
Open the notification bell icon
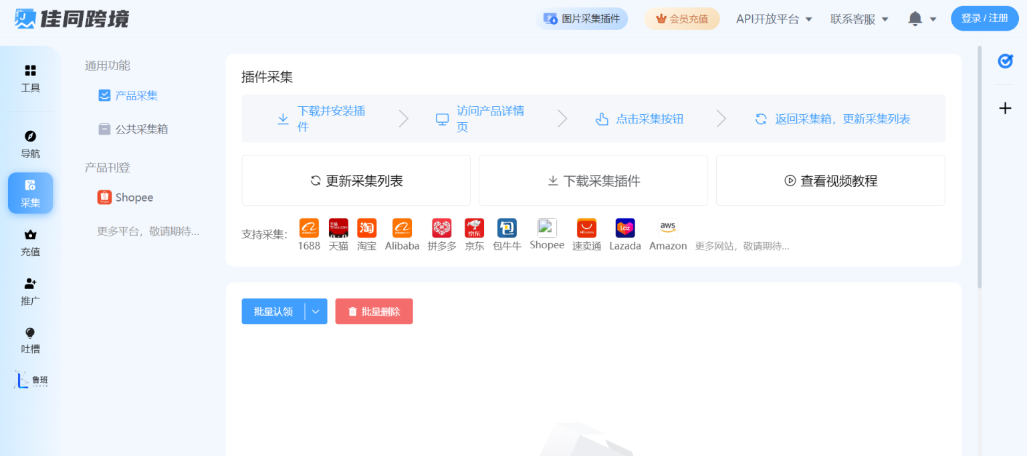coord(915,19)
